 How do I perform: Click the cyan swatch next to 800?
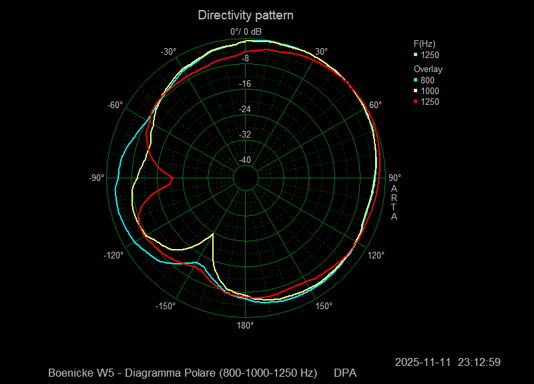416,80
